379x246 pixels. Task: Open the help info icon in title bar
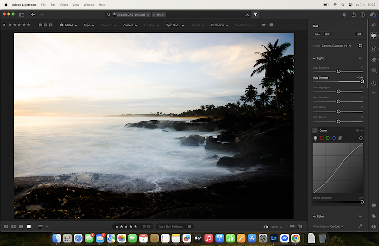[362, 15]
